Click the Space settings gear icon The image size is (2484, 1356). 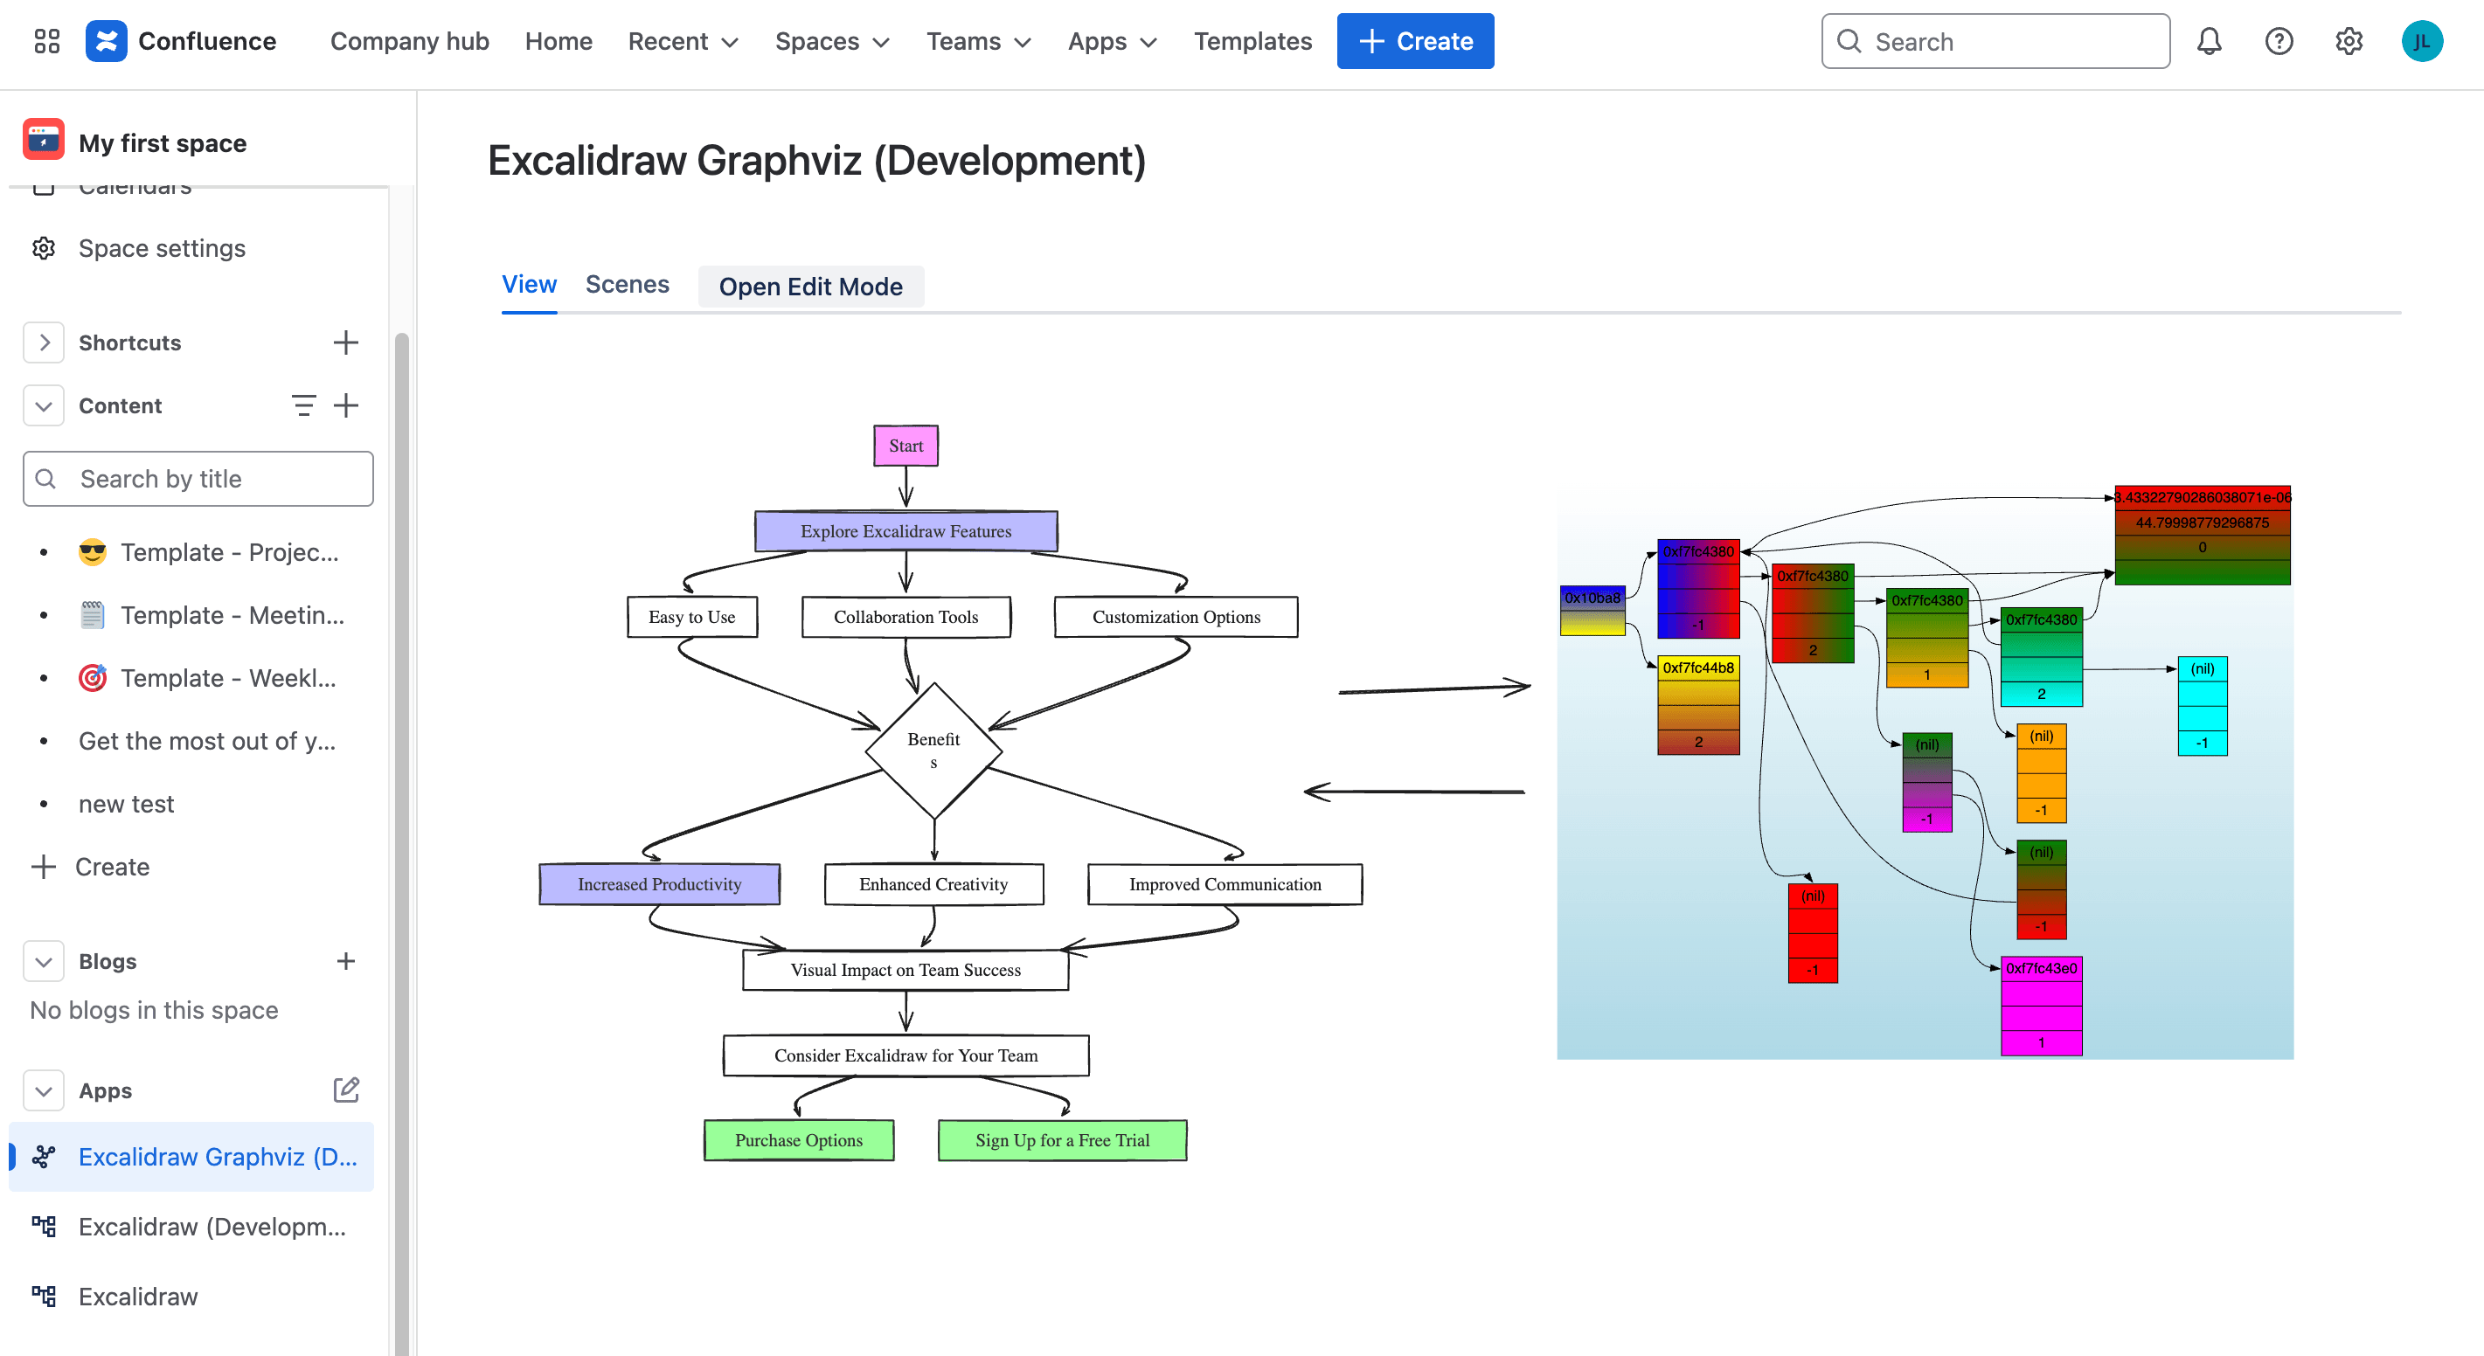(44, 249)
